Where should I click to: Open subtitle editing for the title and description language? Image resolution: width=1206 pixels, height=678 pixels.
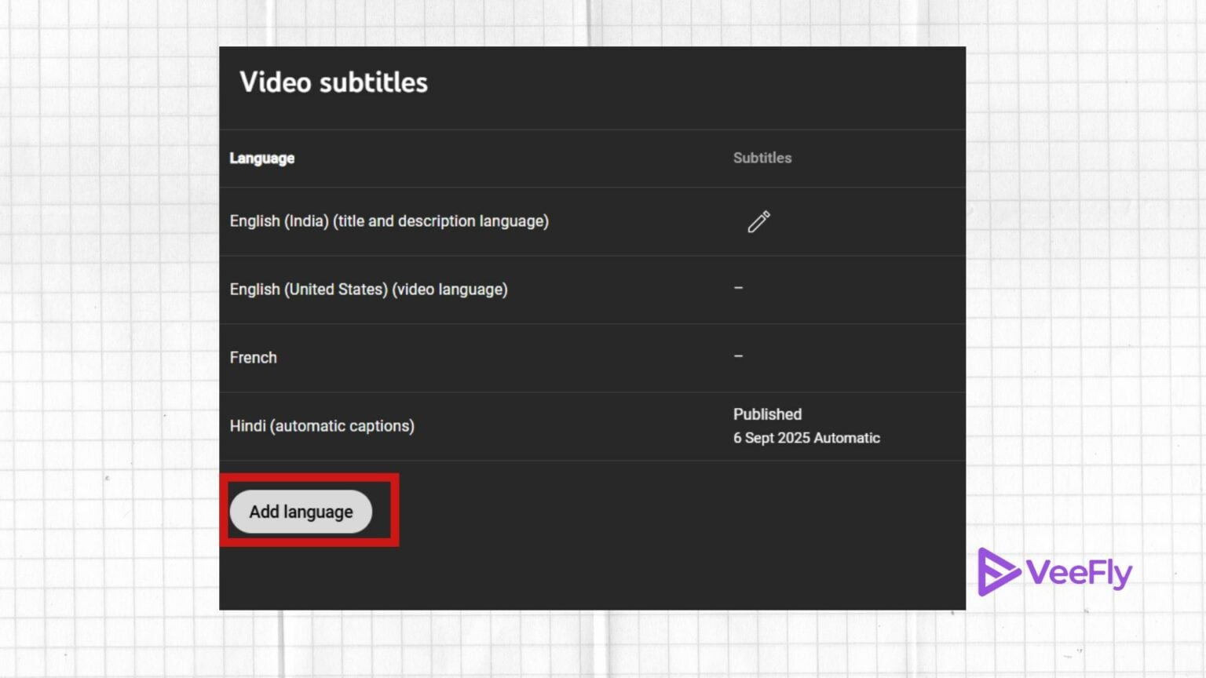pos(758,222)
